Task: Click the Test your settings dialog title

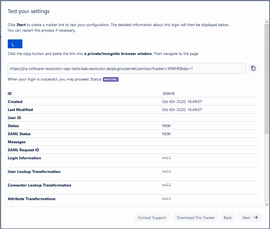Action: click(29, 11)
